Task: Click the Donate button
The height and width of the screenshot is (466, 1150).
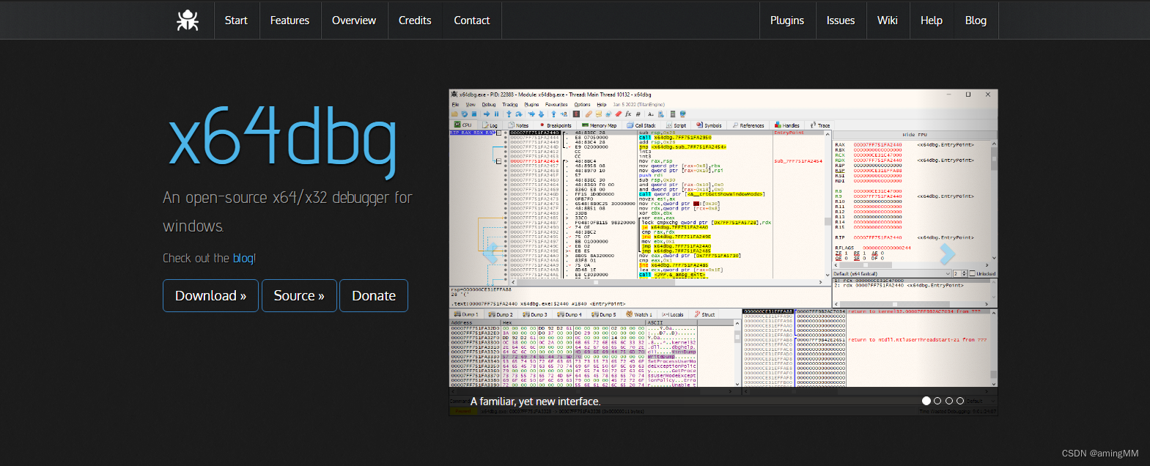Action: click(x=374, y=295)
